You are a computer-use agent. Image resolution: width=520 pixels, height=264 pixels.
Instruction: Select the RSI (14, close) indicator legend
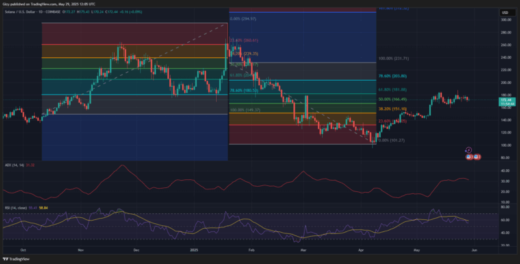click(x=16, y=208)
